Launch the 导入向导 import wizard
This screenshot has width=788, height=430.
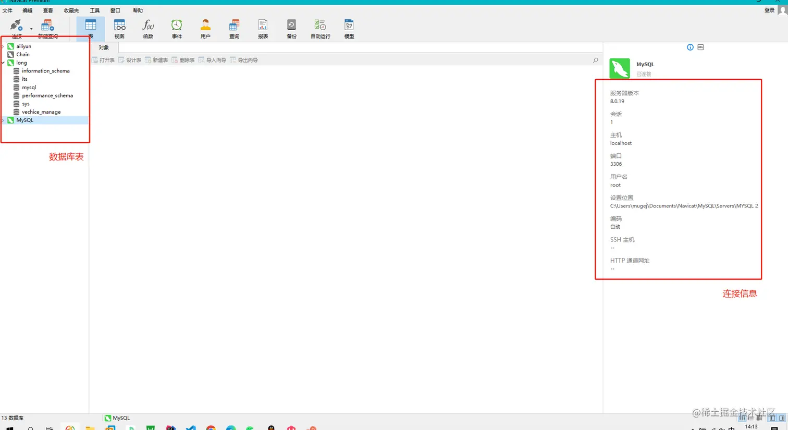(212, 60)
